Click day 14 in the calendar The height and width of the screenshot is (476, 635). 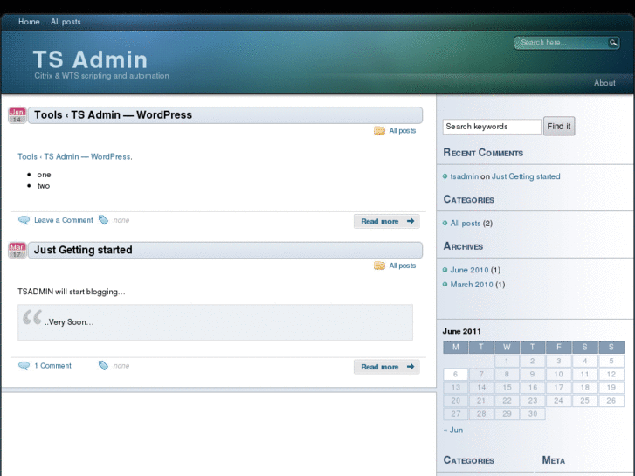481,388
